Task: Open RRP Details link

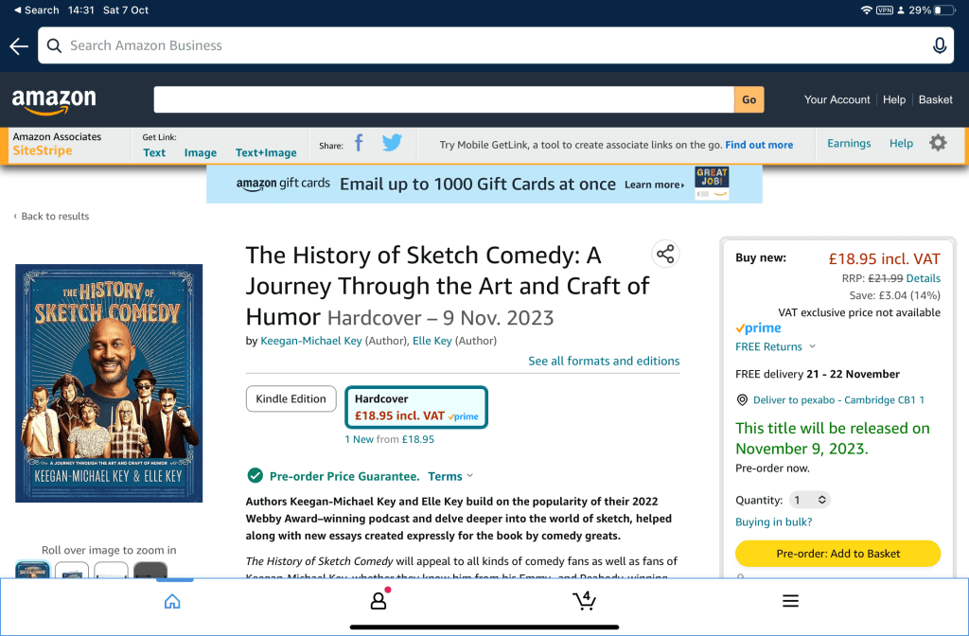Action: coord(924,278)
